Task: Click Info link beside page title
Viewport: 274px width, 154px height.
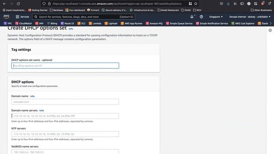Action: [71, 29]
